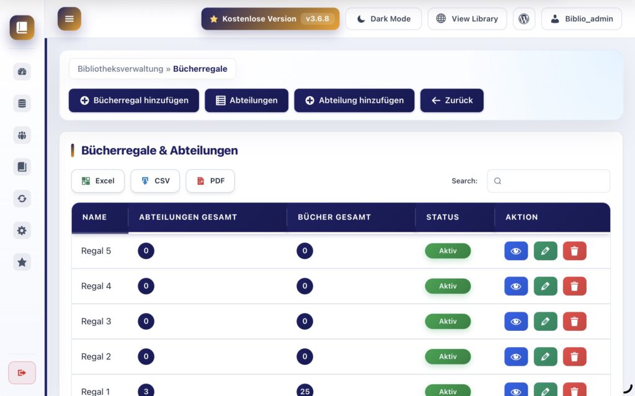View Regal 3 via eye icon
Screen dimensions: 635x396
pyautogui.click(x=516, y=322)
